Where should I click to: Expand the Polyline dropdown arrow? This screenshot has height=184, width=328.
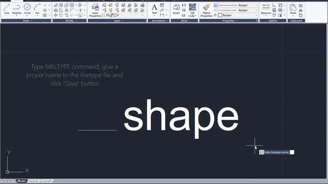pyautogui.click(x=17, y=16)
